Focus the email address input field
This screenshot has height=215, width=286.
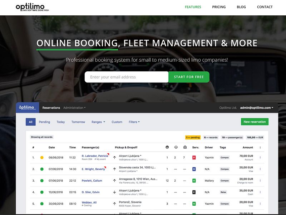click(x=127, y=77)
